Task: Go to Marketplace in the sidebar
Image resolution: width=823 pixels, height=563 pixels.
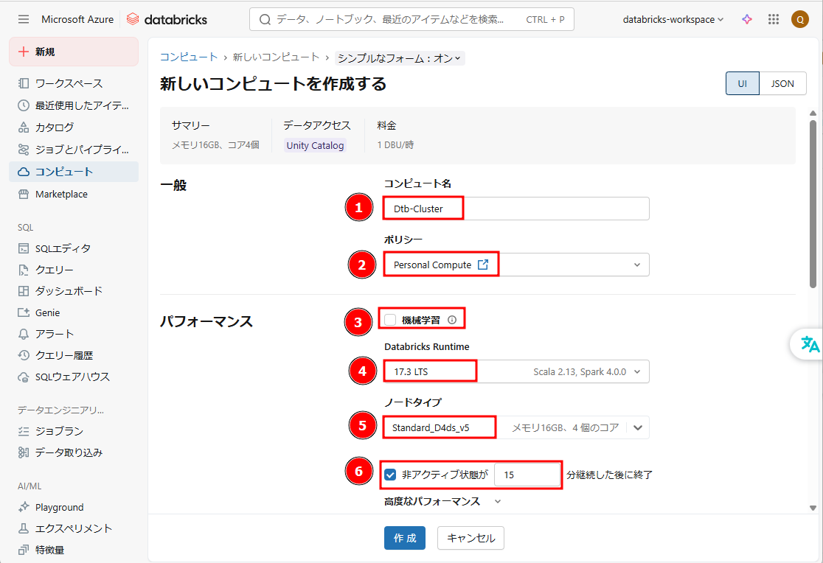Action: [x=61, y=194]
